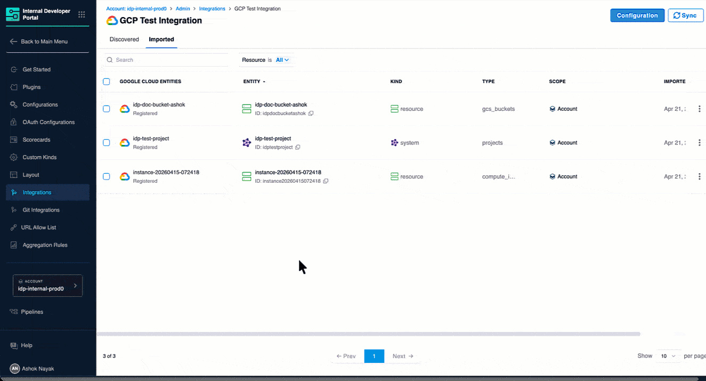Click the Configuration button

coord(637,15)
